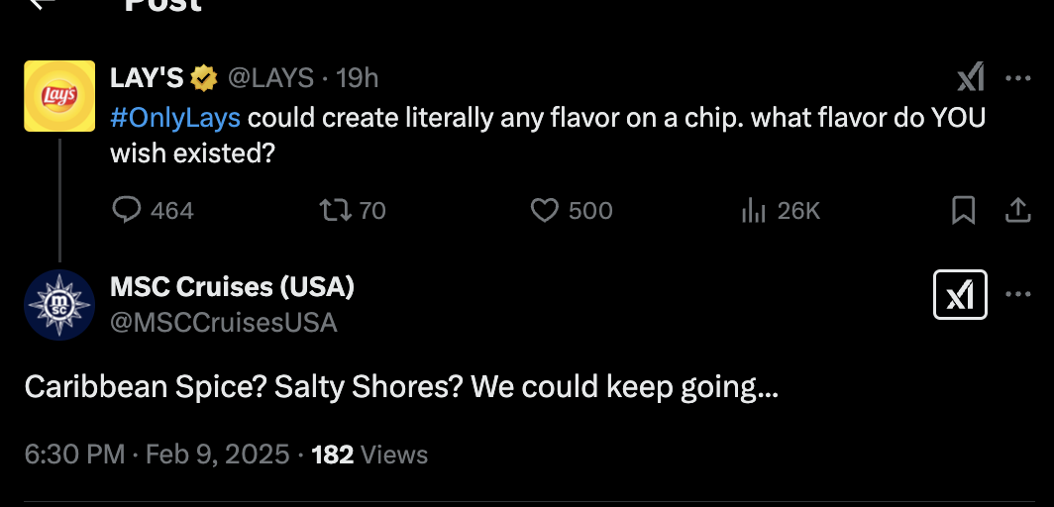Open Grok icon on the LAY'S post
Image resolution: width=1054 pixels, height=507 pixels.
(970, 77)
